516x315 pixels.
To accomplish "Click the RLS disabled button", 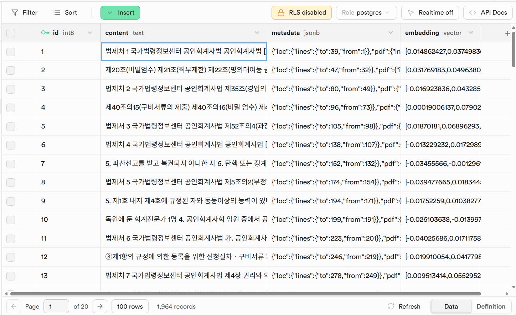I will pos(301,13).
